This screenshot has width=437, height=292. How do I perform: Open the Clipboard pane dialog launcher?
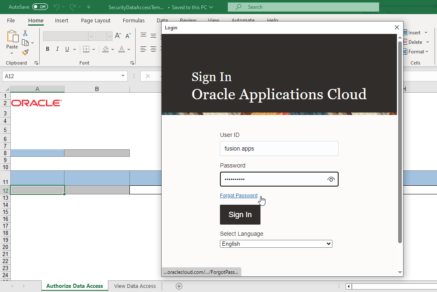coord(36,63)
